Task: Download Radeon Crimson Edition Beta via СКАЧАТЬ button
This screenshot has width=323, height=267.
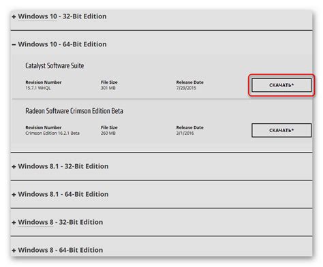Action: pyautogui.click(x=281, y=130)
